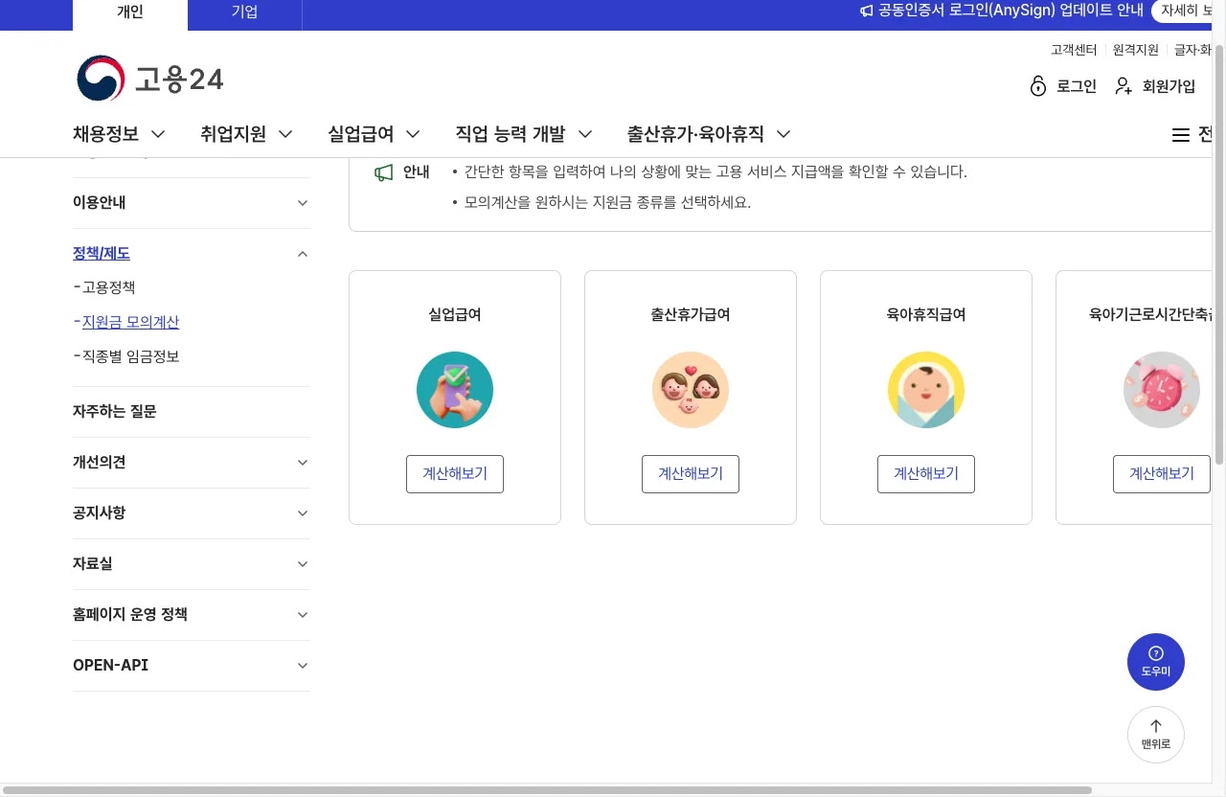Click the 육아휴직급여 card title
This screenshot has width=1226, height=797.
pos(926,314)
